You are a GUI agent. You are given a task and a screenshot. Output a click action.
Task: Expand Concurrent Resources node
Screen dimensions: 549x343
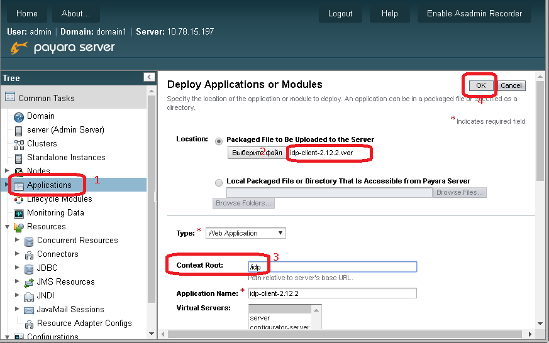click(x=17, y=240)
